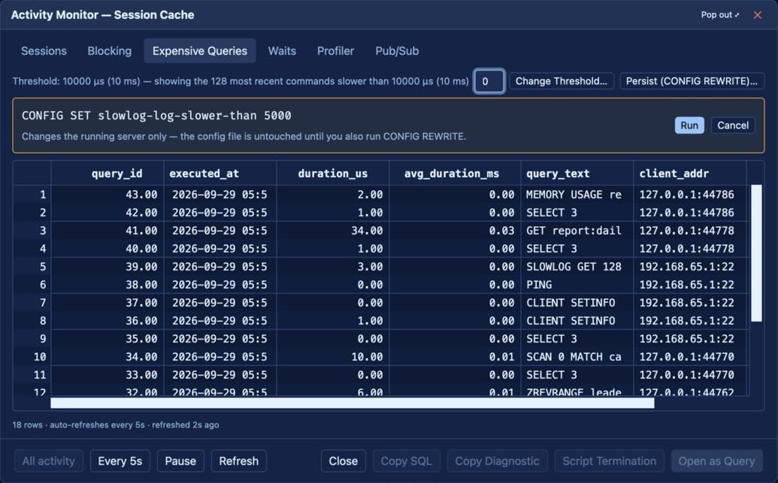Click the Open as Query button

coord(716,461)
